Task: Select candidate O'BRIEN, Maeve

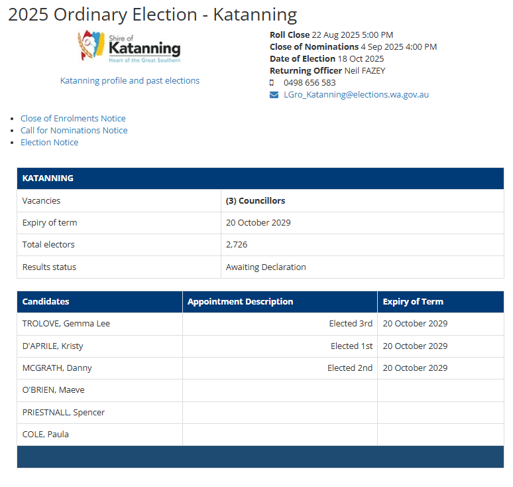Action: pos(54,390)
